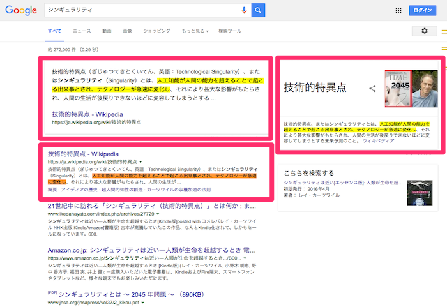Click the microphone voice search icon

(x=244, y=10)
